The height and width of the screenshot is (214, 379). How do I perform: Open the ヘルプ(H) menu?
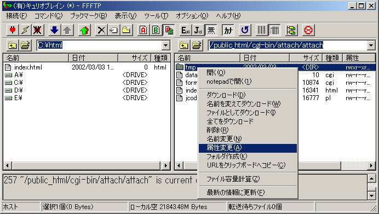tap(228, 16)
